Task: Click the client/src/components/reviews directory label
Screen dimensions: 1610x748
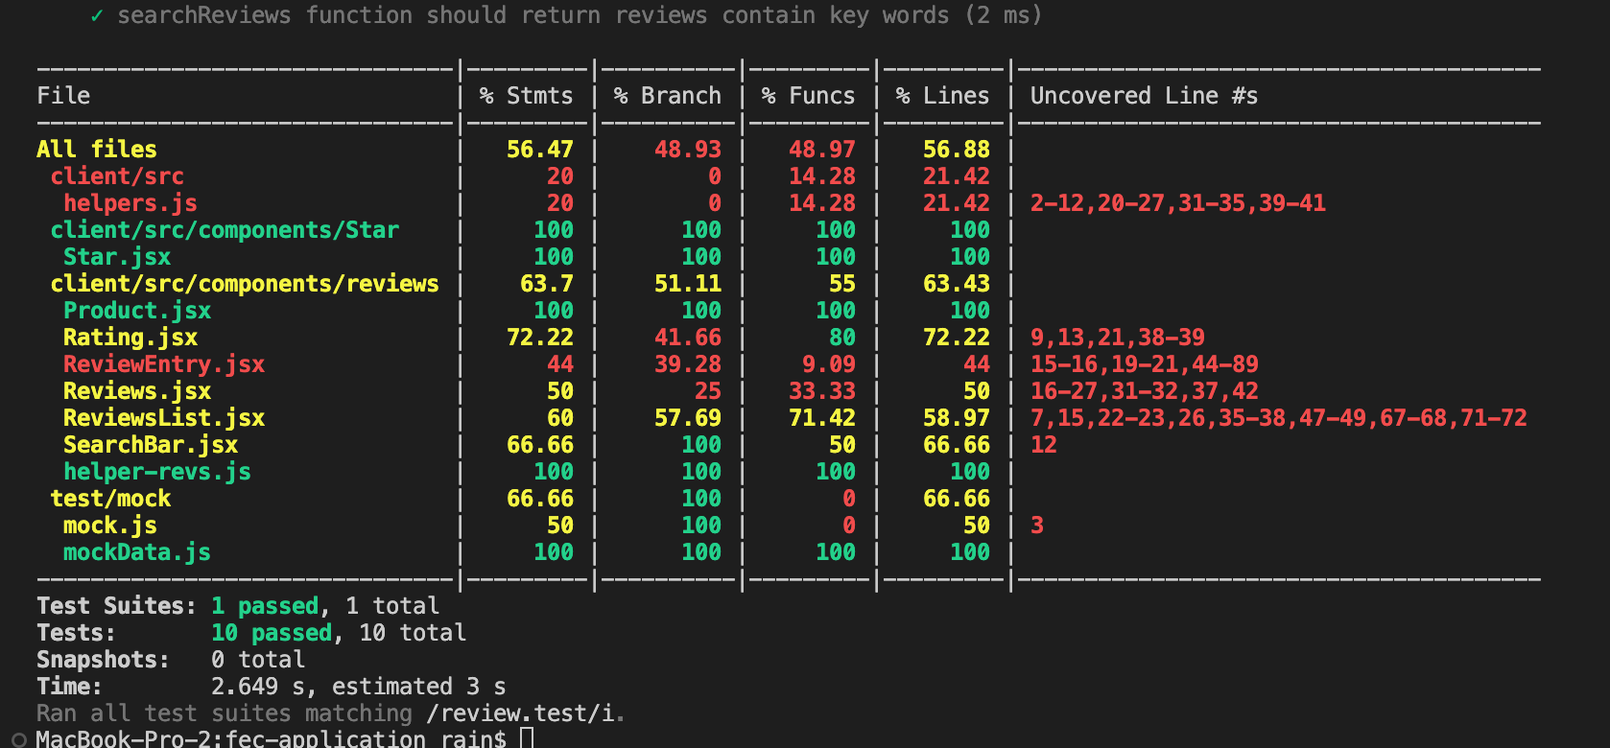Action: (245, 284)
